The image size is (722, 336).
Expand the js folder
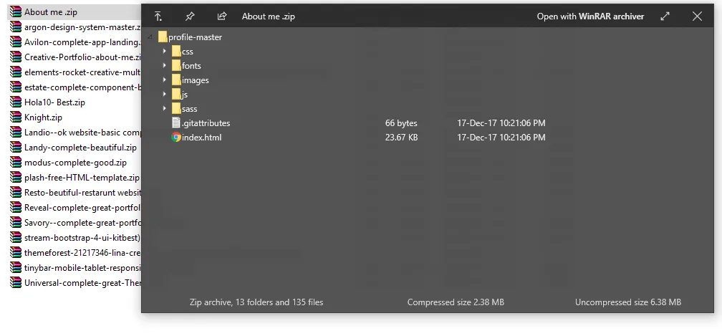pyautogui.click(x=165, y=94)
